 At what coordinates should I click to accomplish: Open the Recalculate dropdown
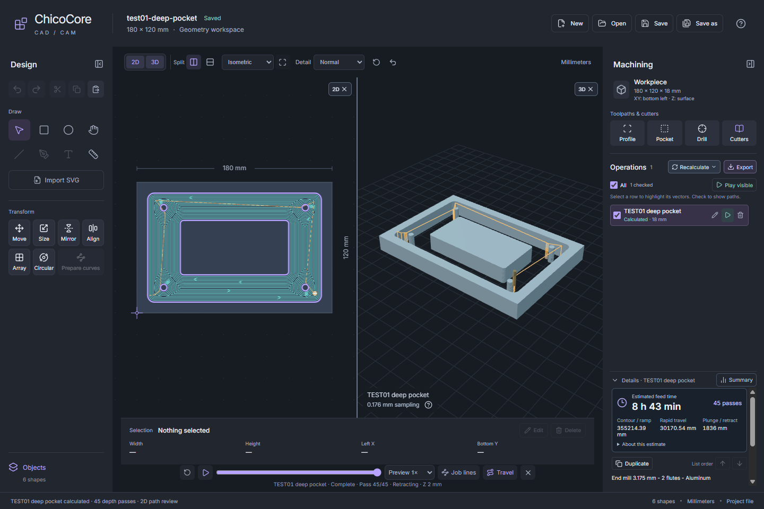coord(694,167)
